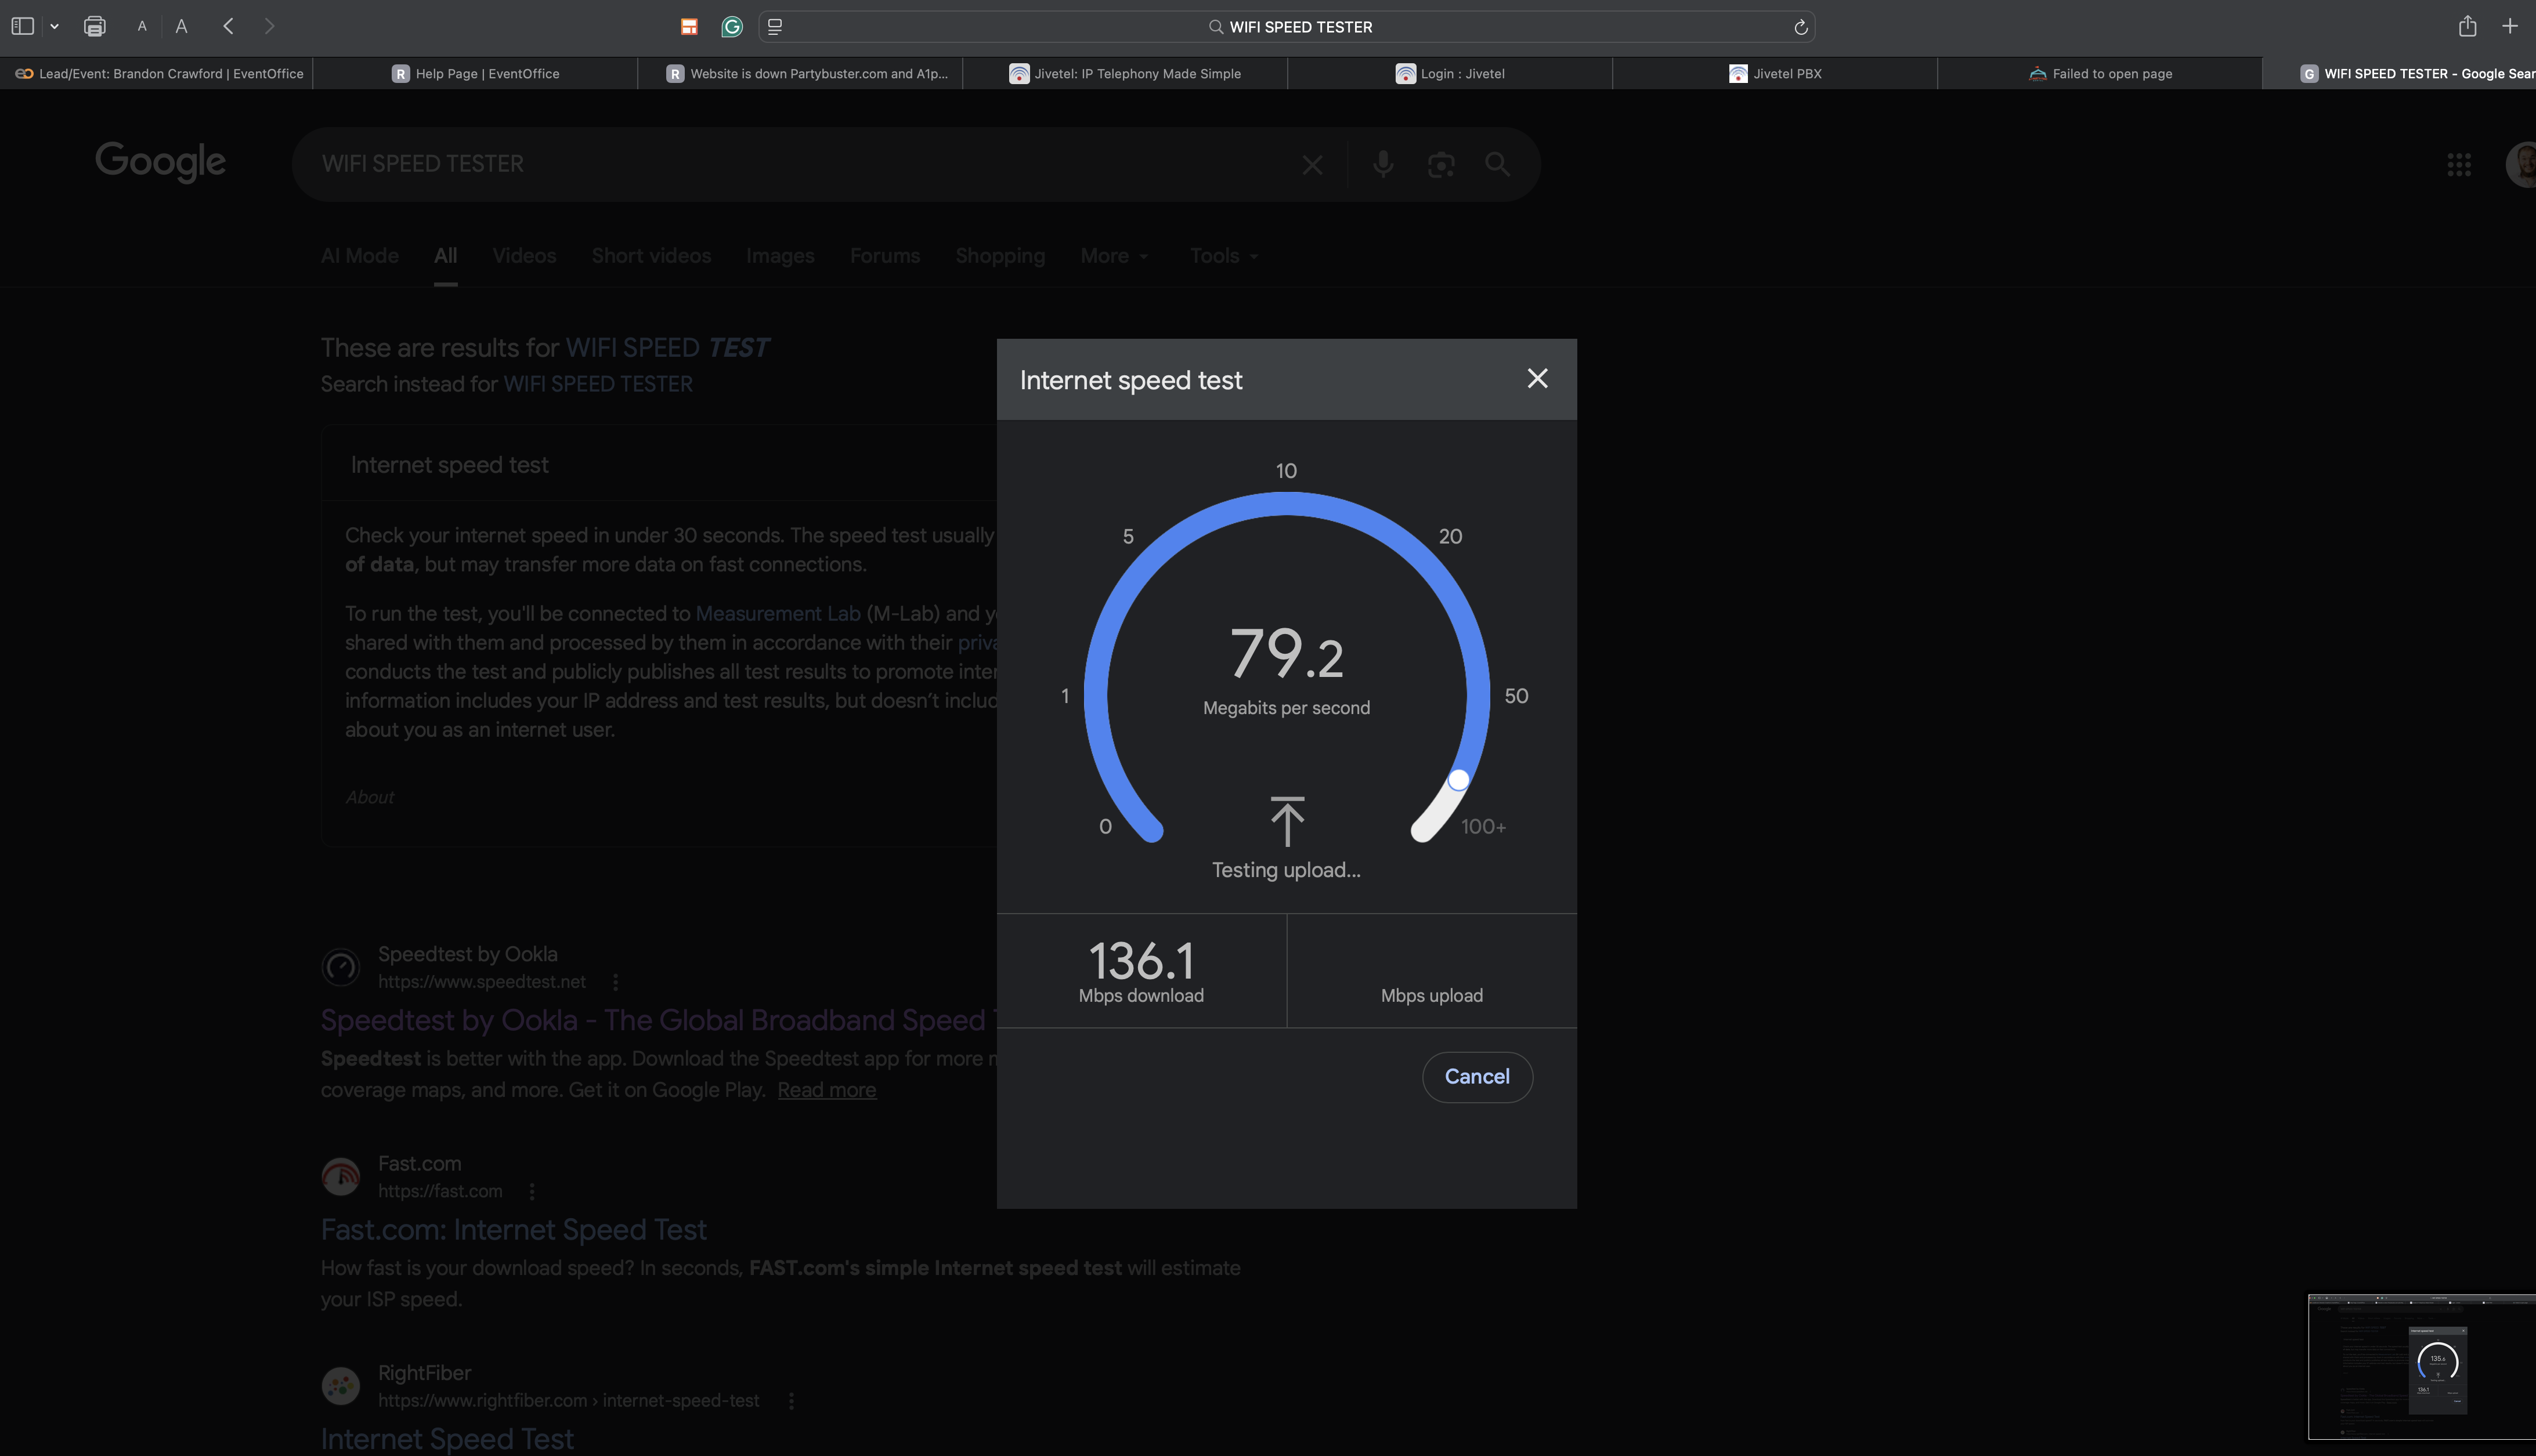Cancel the running speed test

point(1476,1077)
